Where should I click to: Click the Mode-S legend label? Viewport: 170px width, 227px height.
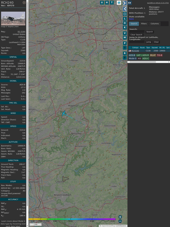[132, 59]
